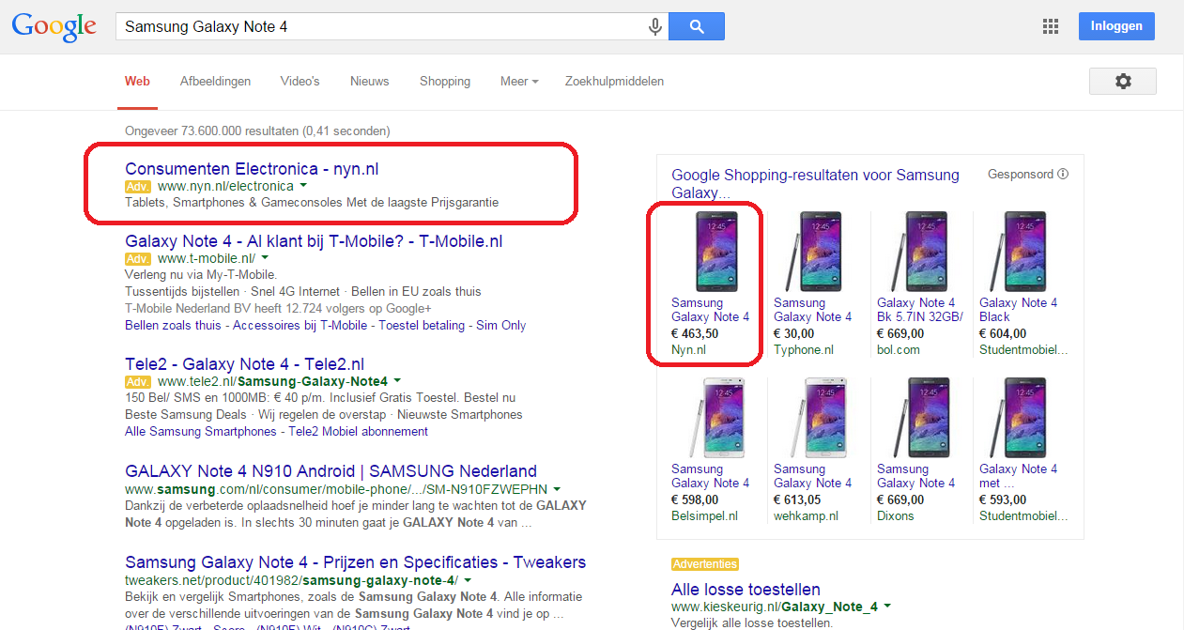
Task: Click the blue magnifier search button
Action: 697,26
